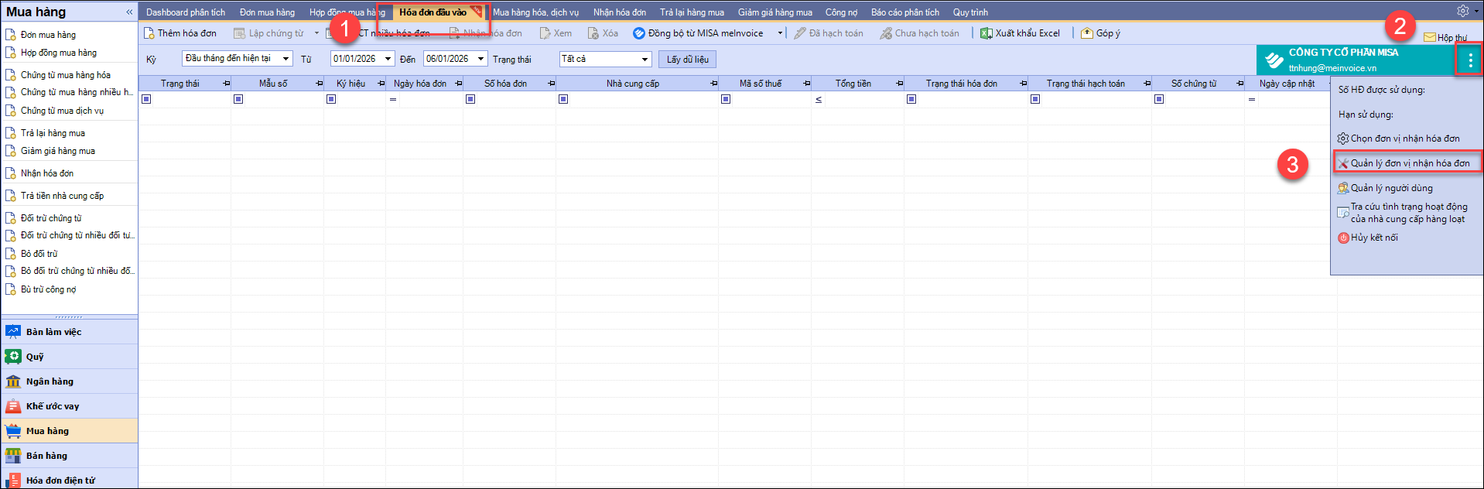Open the Từ start date picker dropdown
This screenshot has width=1484, height=489.
point(388,59)
